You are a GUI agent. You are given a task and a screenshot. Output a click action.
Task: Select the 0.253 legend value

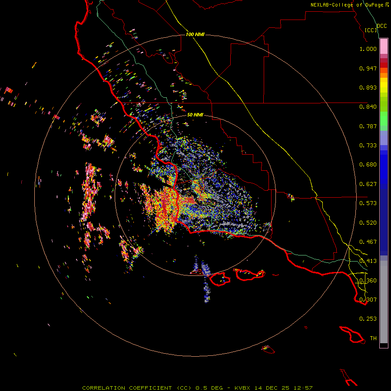coord(368,319)
